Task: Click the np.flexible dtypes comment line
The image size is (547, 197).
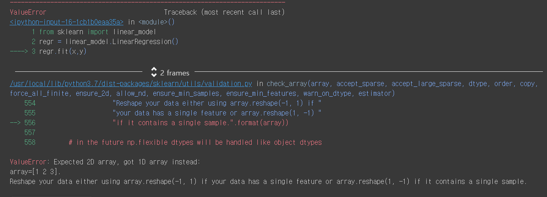Action: [x=195, y=142]
